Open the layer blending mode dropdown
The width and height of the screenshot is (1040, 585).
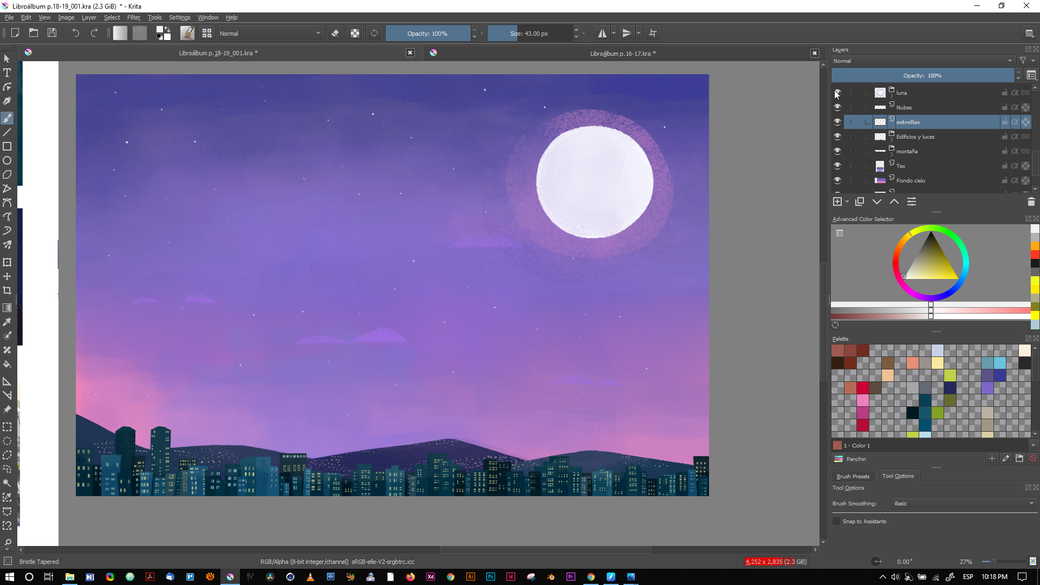[922, 61]
